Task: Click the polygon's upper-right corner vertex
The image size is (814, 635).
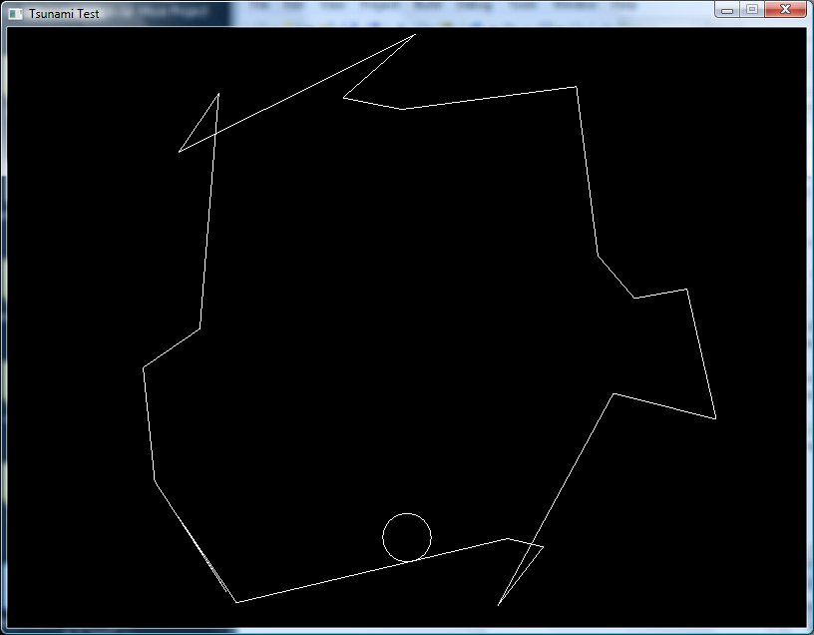Action: (x=576, y=87)
